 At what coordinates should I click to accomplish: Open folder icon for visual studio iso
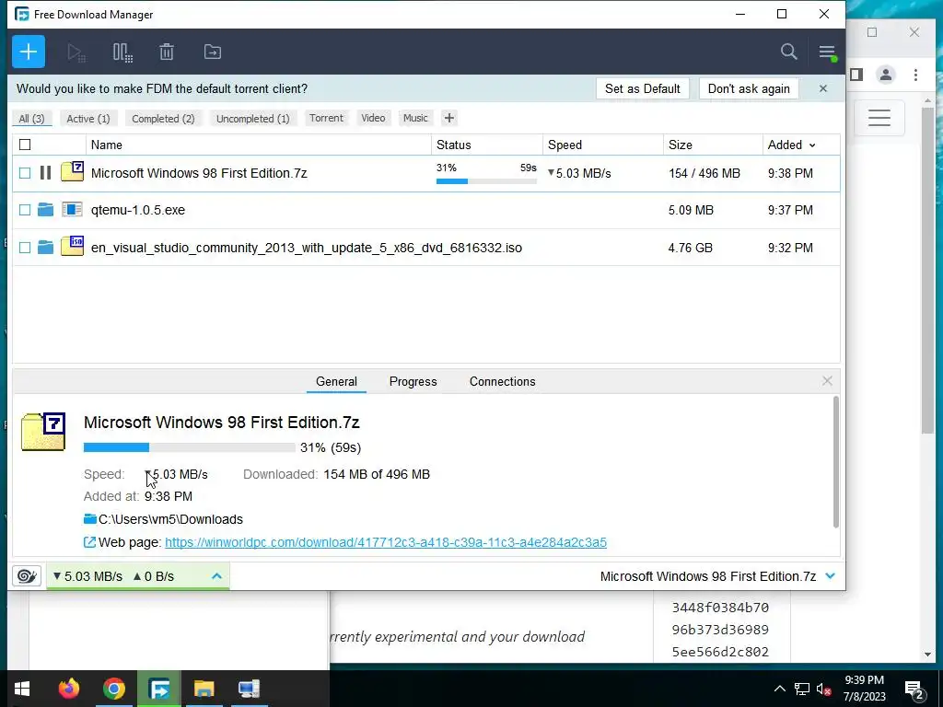pos(45,247)
